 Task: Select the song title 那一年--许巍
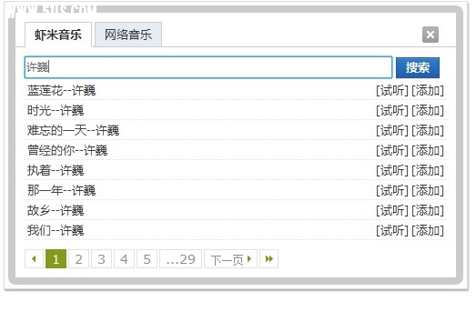click(61, 191)
